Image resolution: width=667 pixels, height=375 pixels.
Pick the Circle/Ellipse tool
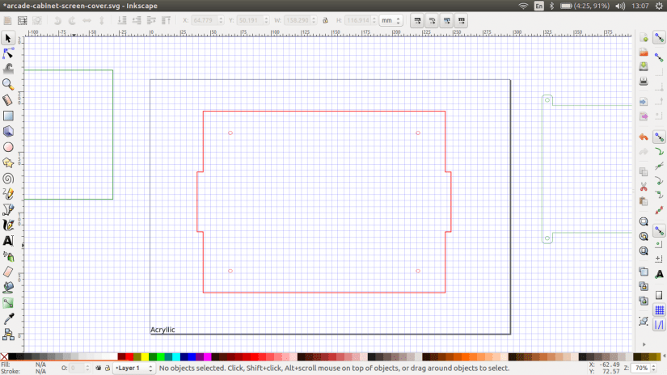(8, 147)
